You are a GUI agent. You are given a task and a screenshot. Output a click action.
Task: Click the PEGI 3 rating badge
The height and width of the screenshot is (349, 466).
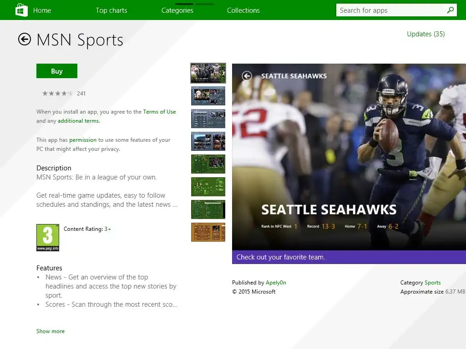click(x=47, y=237)
